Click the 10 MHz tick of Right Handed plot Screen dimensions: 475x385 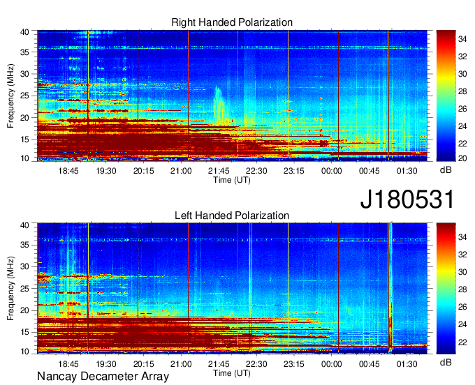click(x=24, y=158)
